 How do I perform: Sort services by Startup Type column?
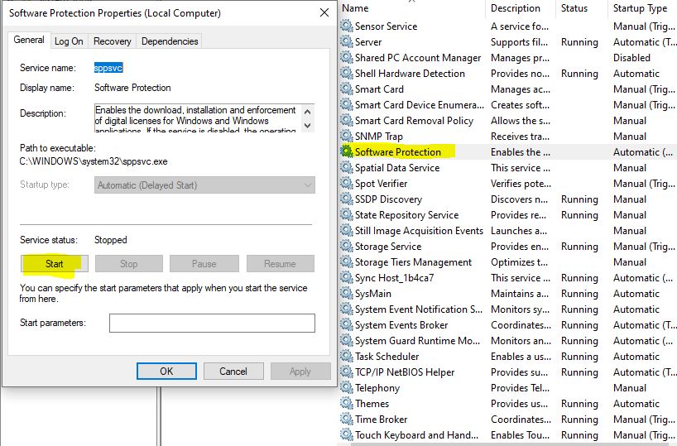point(641,8)
